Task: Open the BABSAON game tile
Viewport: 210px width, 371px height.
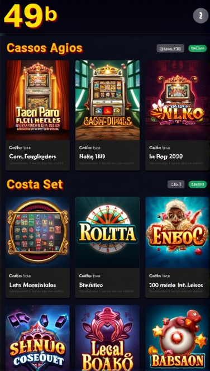Action: pyautogui.click(x=178, y=338)
